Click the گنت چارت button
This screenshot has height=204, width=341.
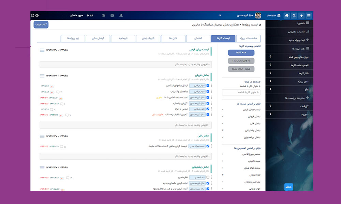coord(40,24)
